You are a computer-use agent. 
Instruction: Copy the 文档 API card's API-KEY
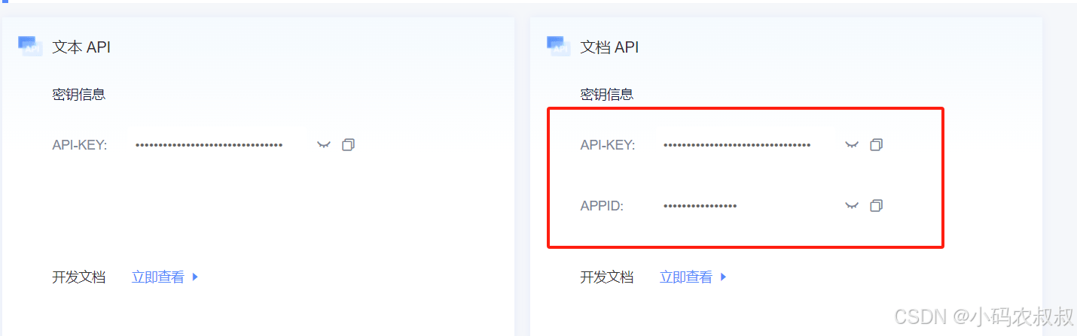876,145
